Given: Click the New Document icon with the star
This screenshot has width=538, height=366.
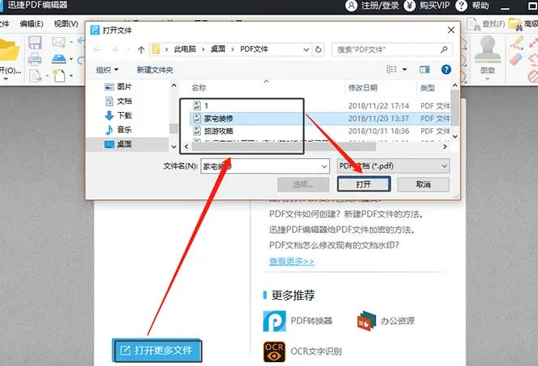Looking at the screenshot, I should (59, 76).
